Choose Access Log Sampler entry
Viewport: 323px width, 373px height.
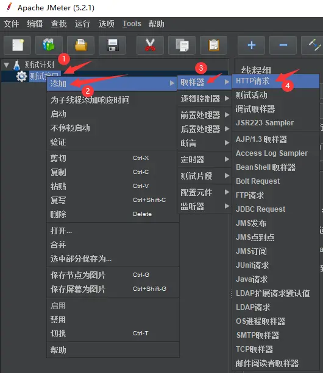[275, 153]
